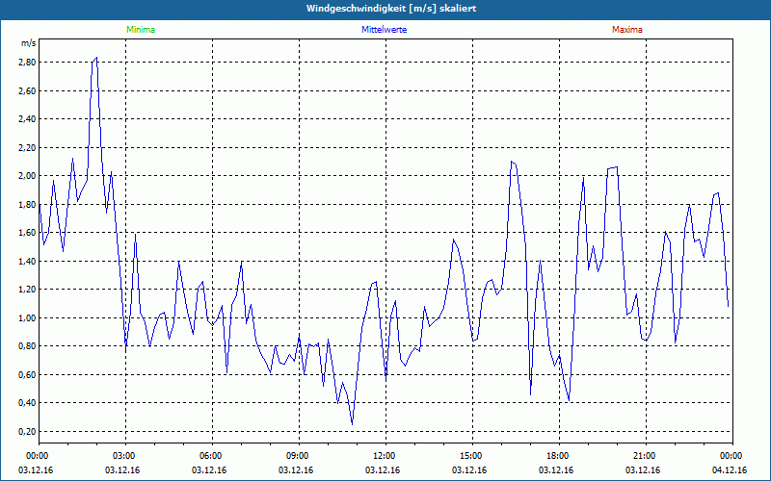Click the 1,60 y-axis value
771x481 pixels.
(28, 233)
